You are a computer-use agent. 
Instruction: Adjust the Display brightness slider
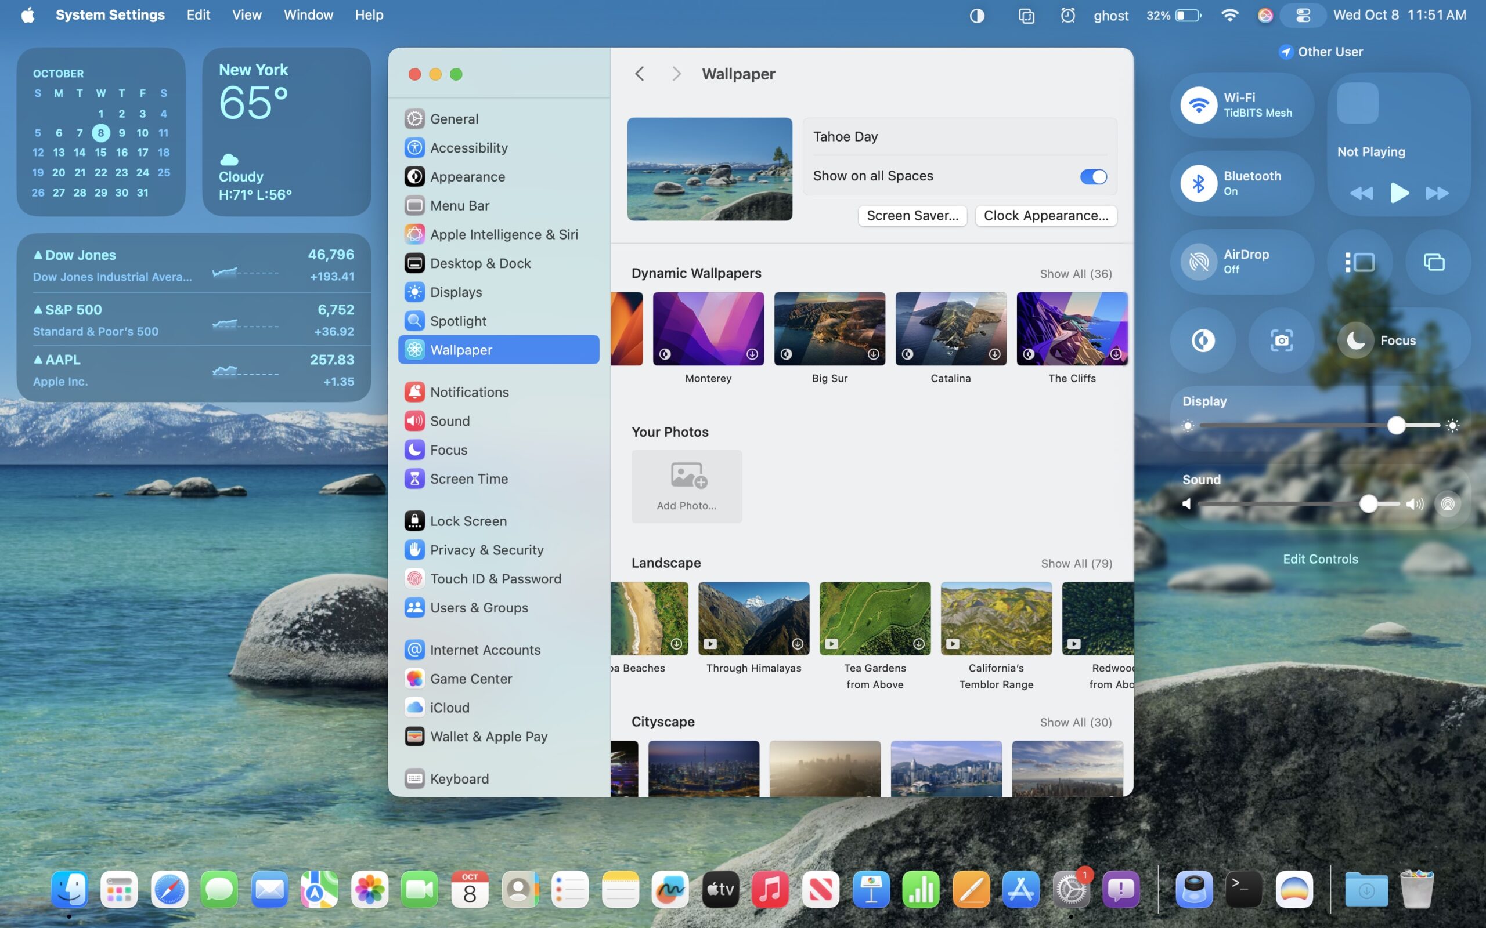(x=1395, y=425)
